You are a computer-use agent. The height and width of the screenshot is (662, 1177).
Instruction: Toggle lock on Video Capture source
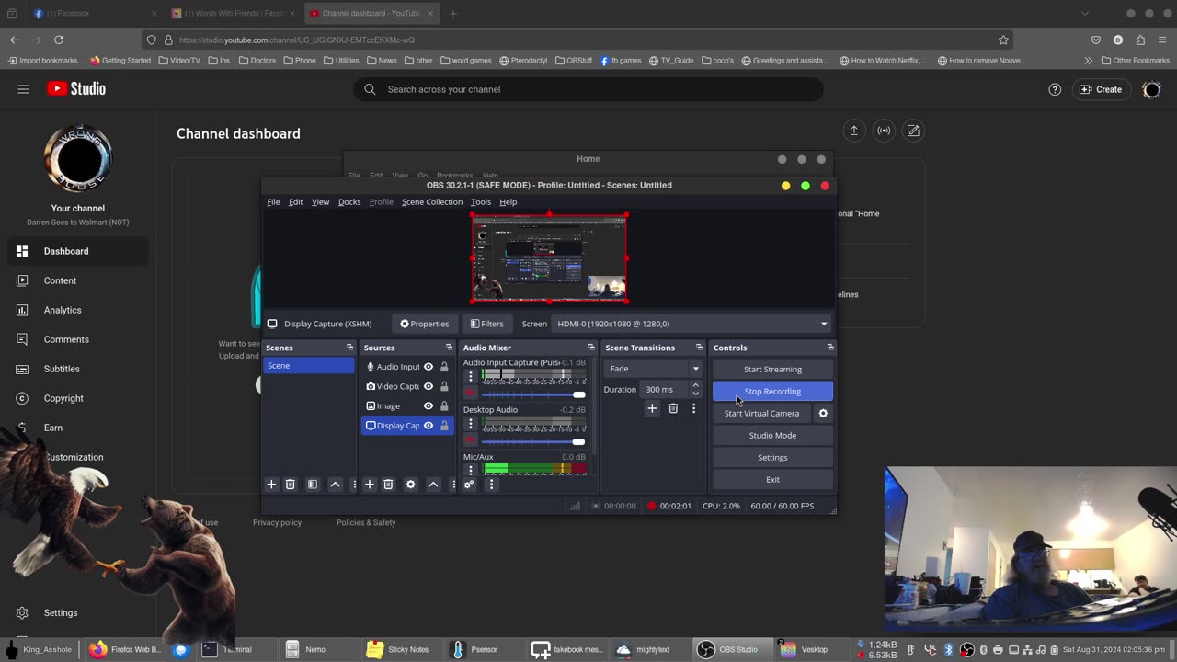(444, 386)
